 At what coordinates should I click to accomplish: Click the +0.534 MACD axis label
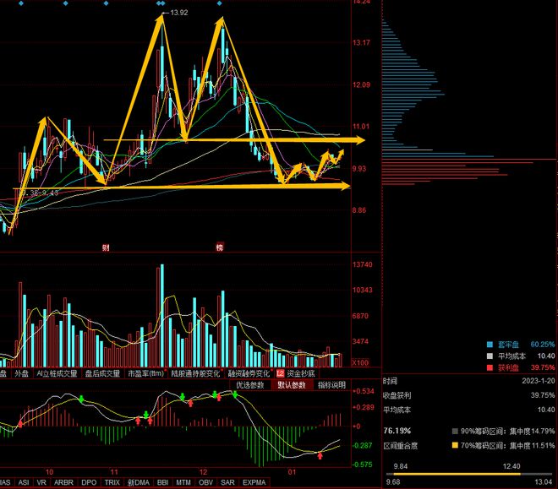(x=364, y=391)
